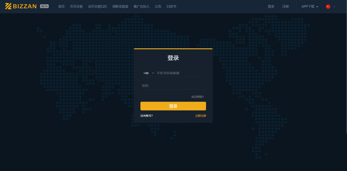Expand the language selector chevron
This screenshot has height=171, width=347.
[334, 7]
